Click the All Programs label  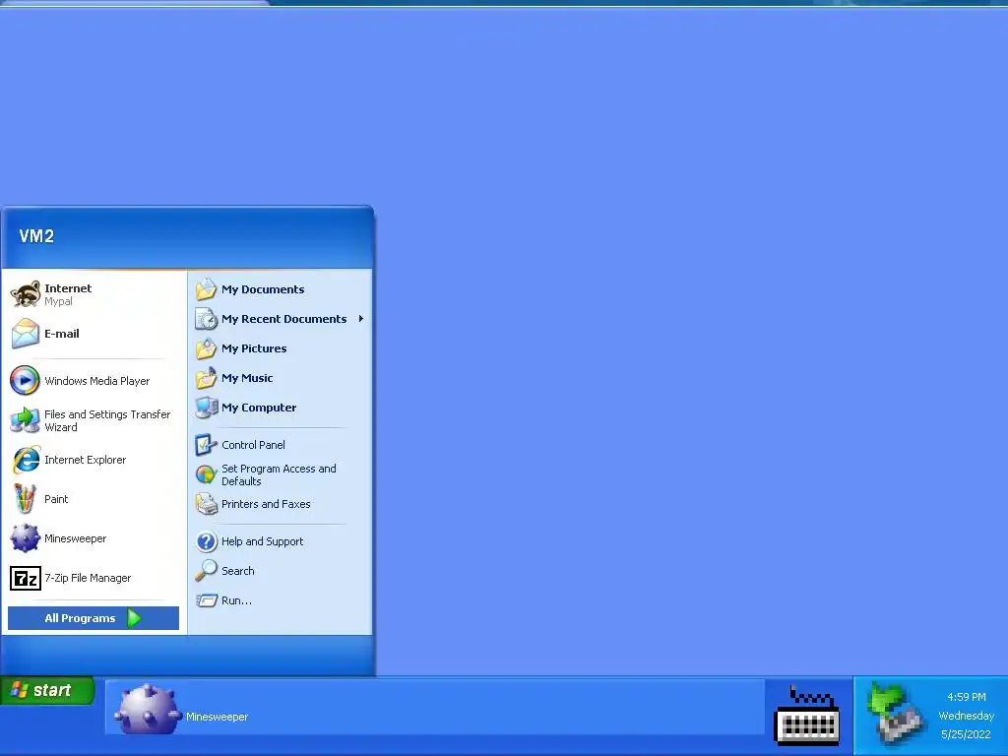coord(80,618)
